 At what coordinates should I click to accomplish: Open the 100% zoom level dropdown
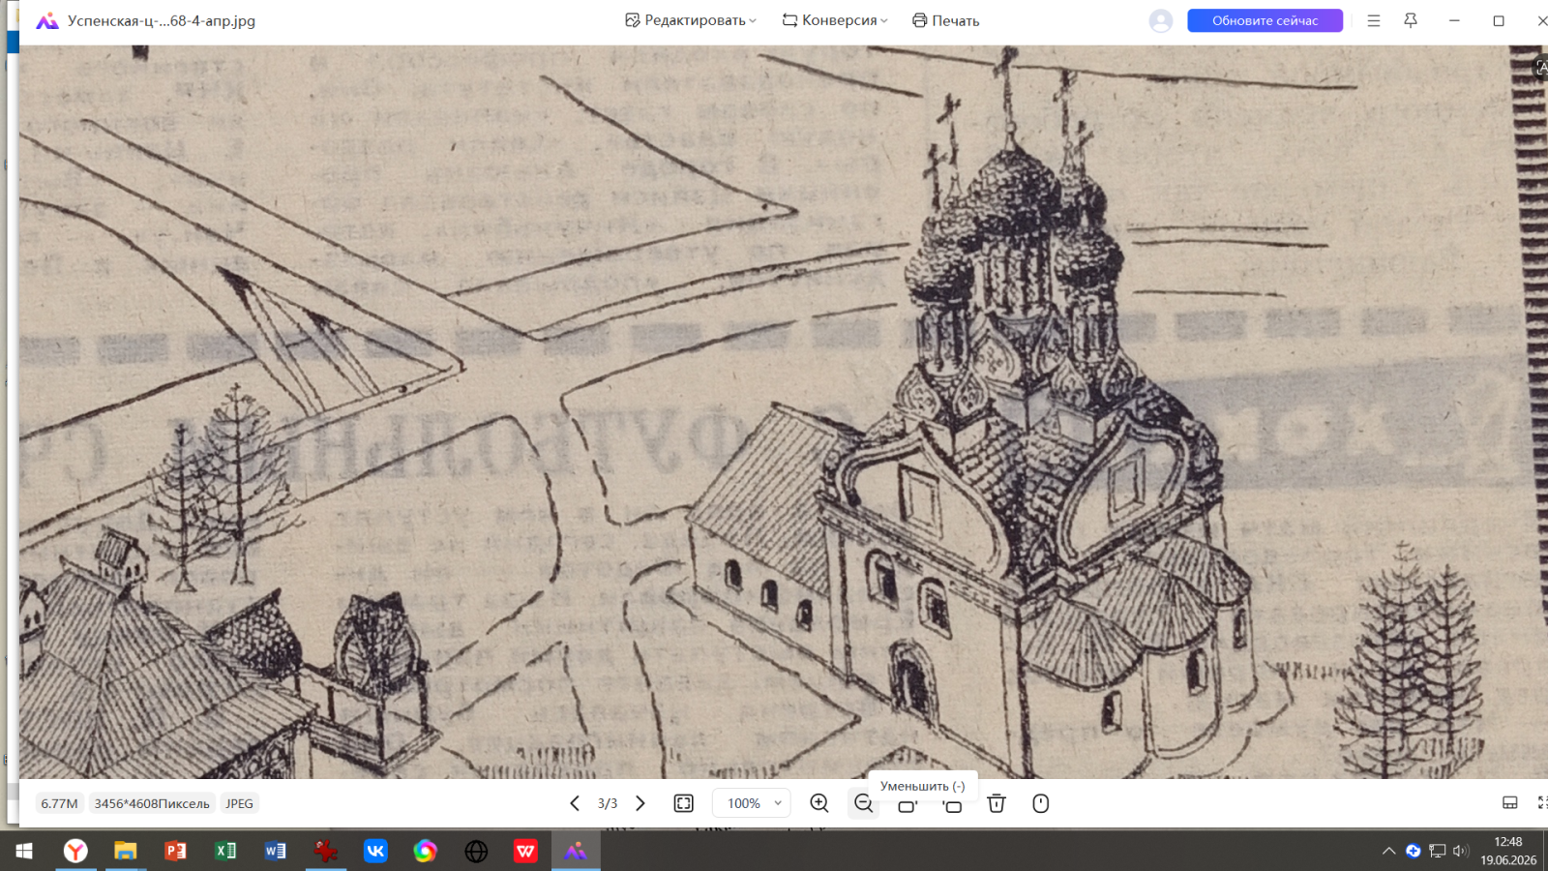[752, 803]
